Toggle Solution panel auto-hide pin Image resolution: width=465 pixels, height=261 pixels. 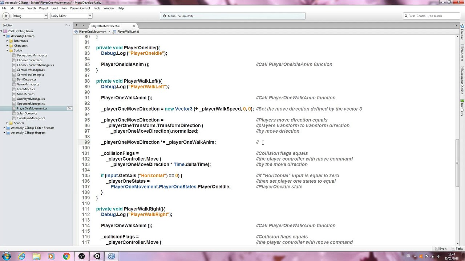tap(66, 25)
